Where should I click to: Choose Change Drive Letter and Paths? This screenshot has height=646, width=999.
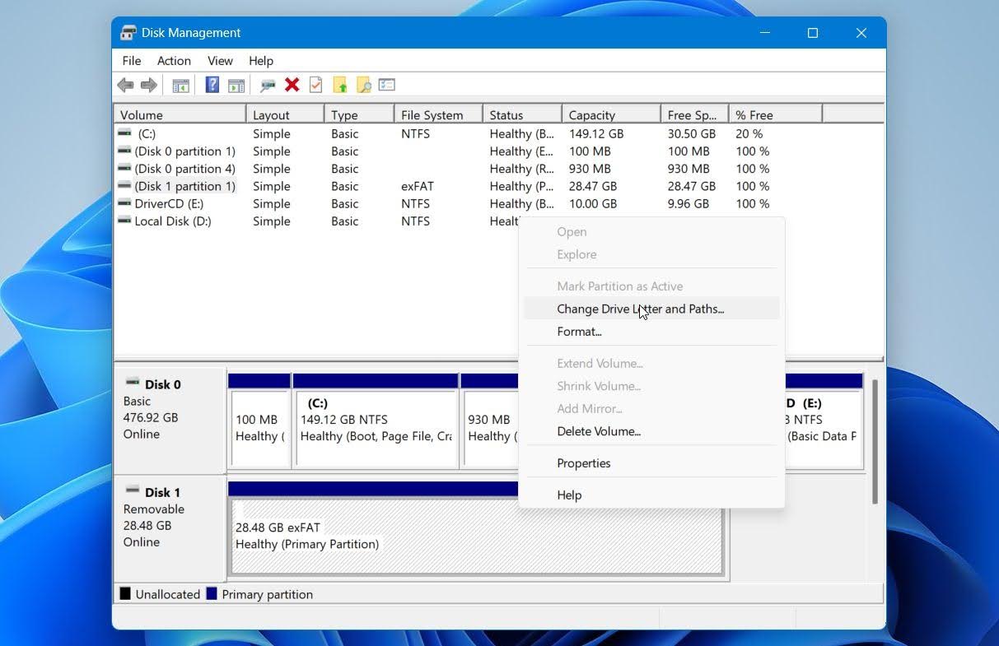click(651, 309)
